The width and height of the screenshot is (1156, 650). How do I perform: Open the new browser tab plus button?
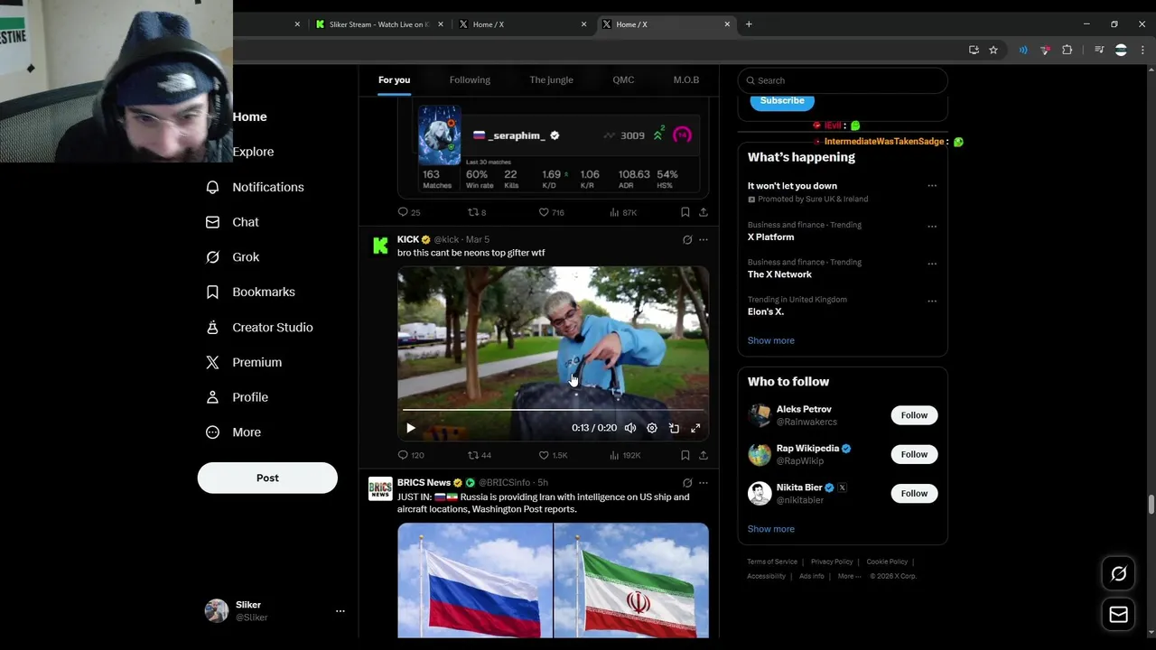(749, 24)
